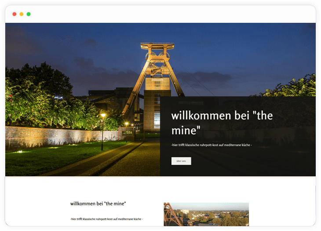This screenshot has width=321, height=231.
Task: Click the green maximize dot
Action: pos(29,14)
